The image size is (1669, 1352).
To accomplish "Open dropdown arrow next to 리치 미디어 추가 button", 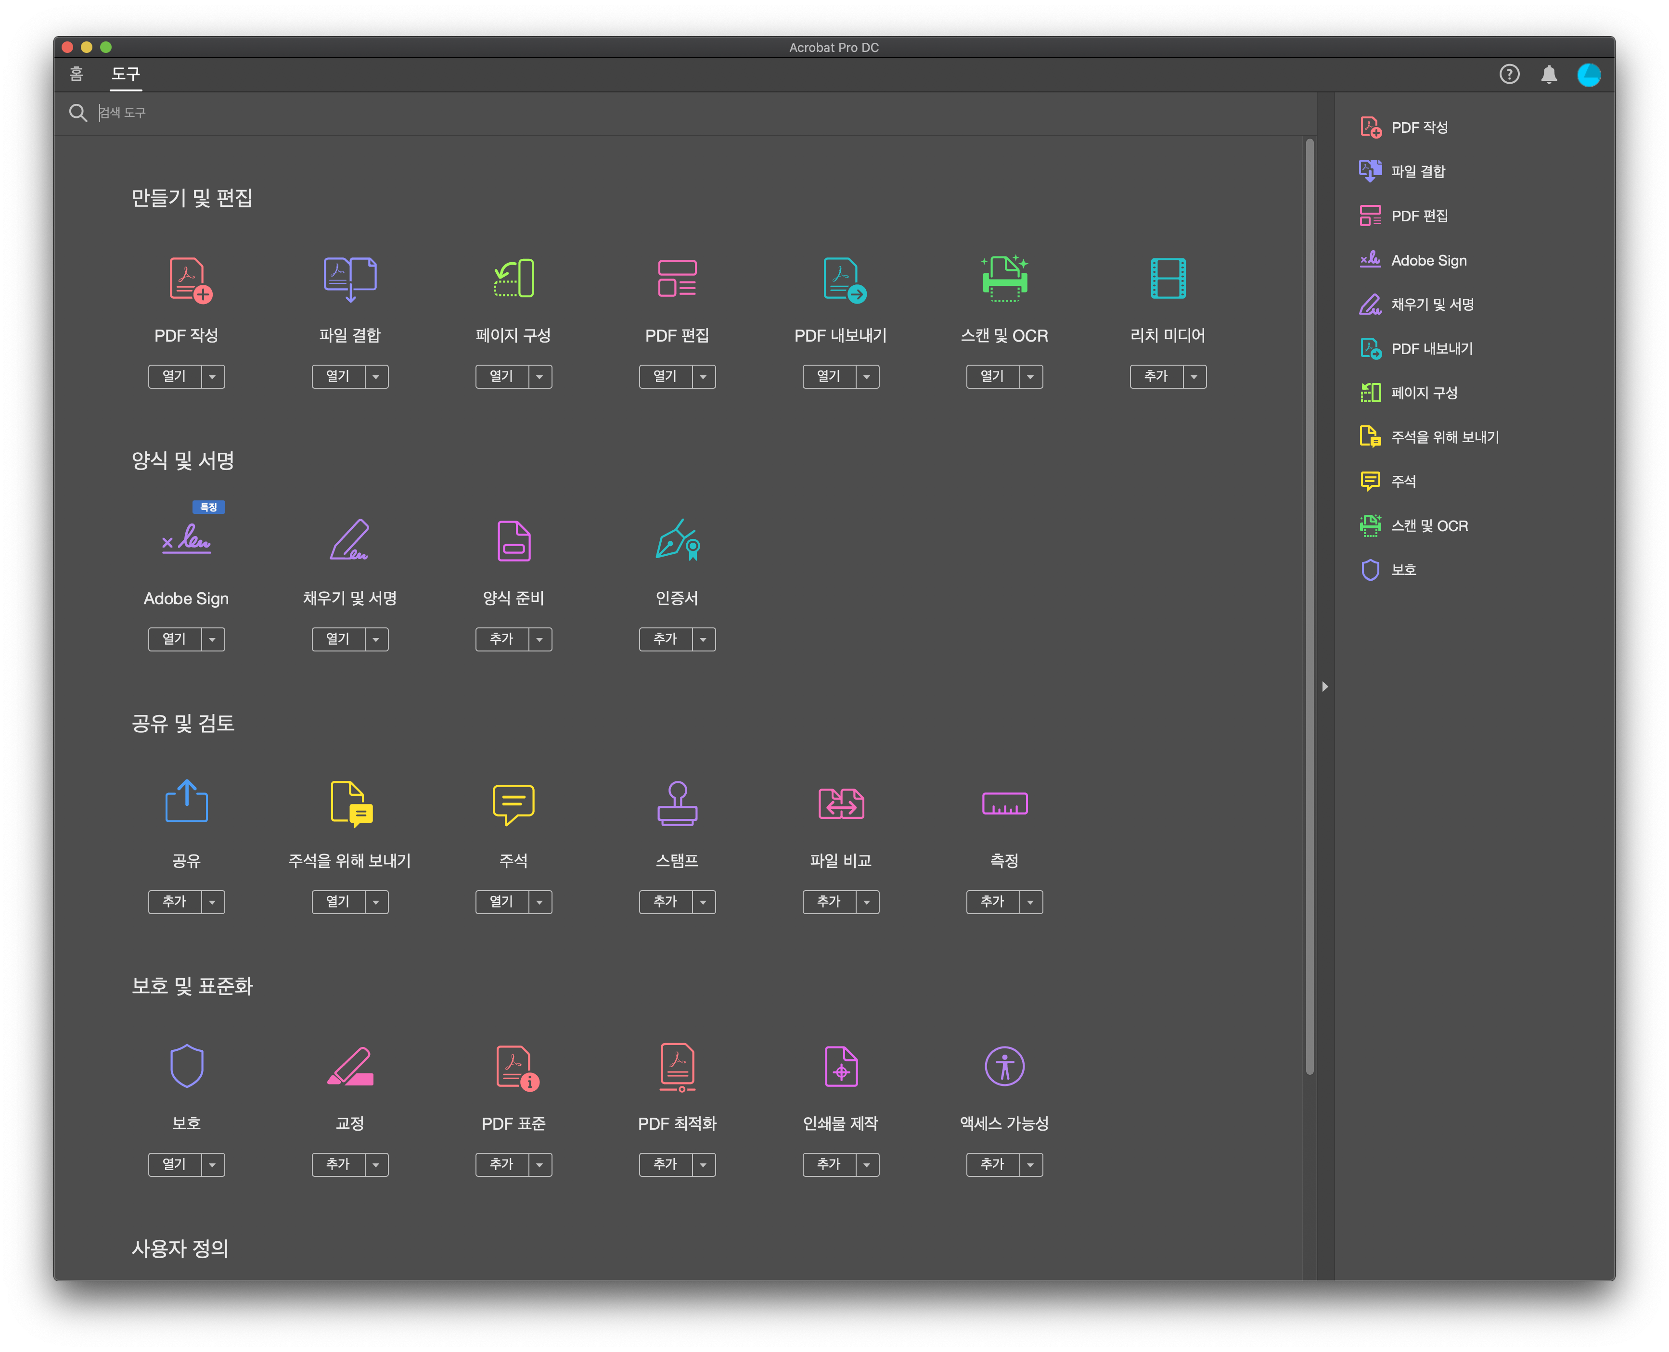I will tap(1194, 377).
